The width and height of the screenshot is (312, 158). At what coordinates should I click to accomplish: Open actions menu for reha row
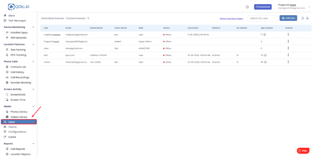click(x=288, y=48)
